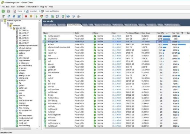Click the Hosts and Clusters breadcrumb link
The image size is (190, 134).
point(52,11)
